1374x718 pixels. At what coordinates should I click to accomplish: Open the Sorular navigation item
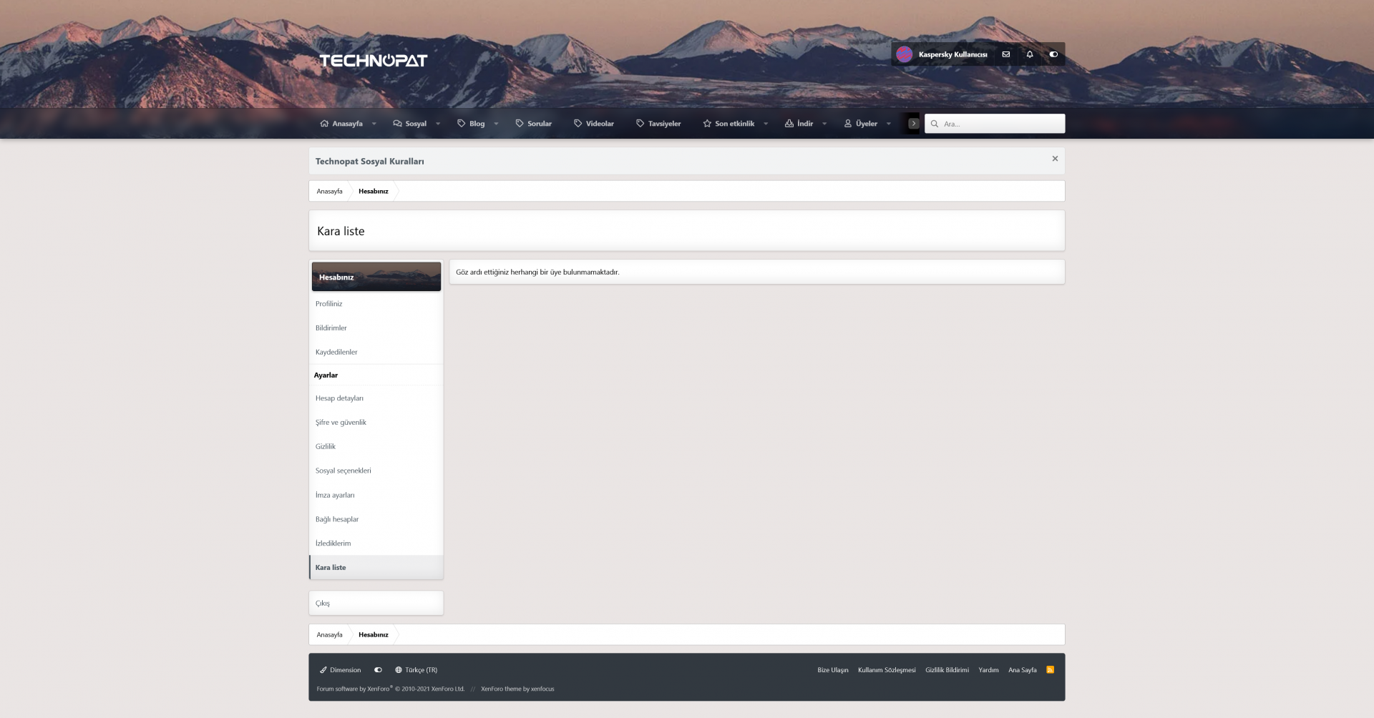click(x=533, y=124)
